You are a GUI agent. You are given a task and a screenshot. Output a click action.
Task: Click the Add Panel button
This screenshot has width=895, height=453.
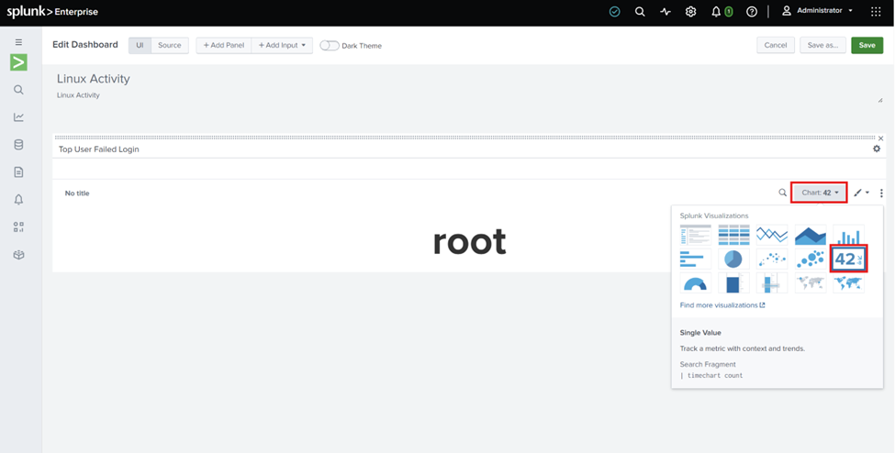tap(224, 45)
